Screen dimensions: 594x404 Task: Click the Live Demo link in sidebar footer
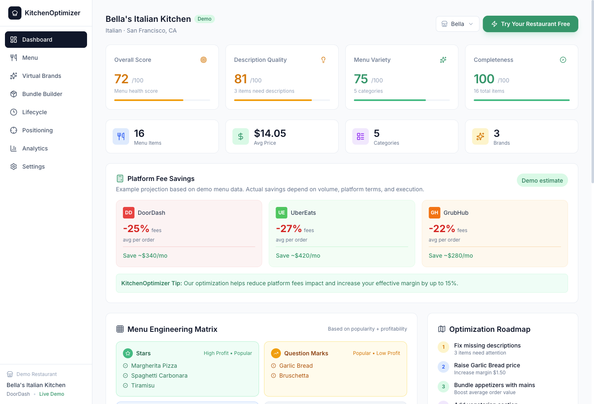52,394
